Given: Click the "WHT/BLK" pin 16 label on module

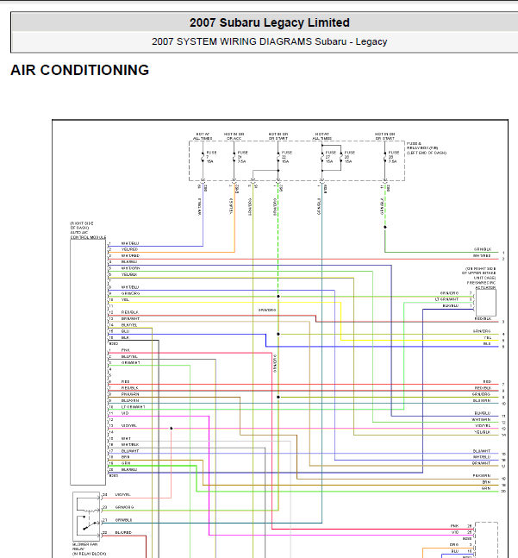Looking at the screenshot, I should [130, 445].
